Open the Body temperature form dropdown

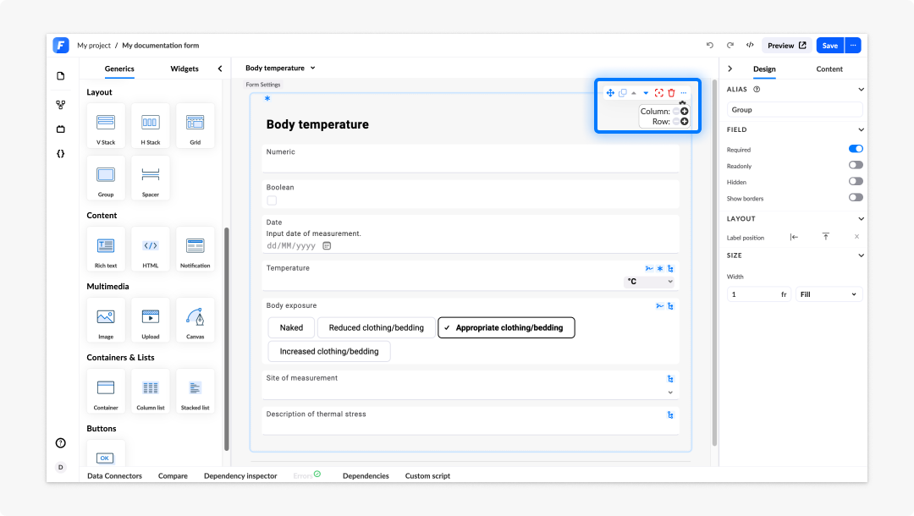(x=280, y=69)
